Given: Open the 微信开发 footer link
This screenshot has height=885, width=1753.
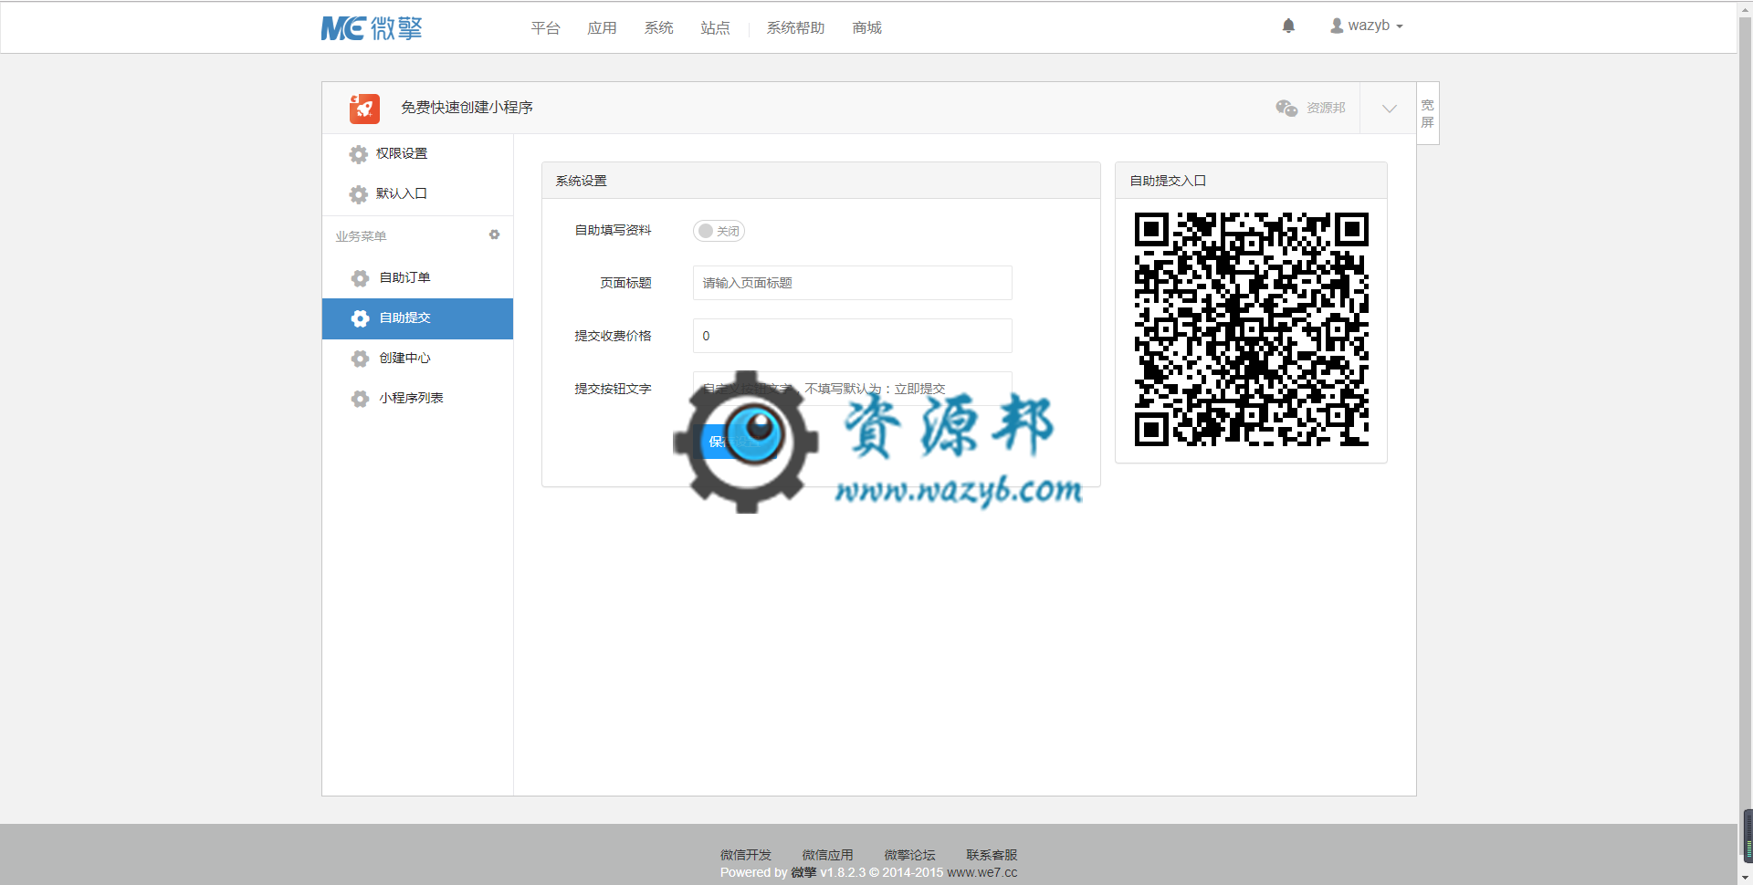Looking at the screenshot, I should pyautogui.click(x=745, y=855).
